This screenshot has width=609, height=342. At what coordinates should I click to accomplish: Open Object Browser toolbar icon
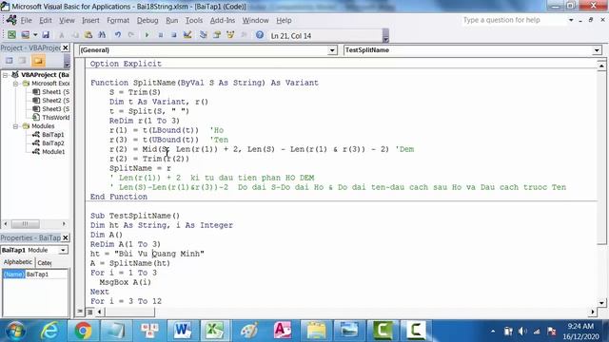tap(230, 35)
